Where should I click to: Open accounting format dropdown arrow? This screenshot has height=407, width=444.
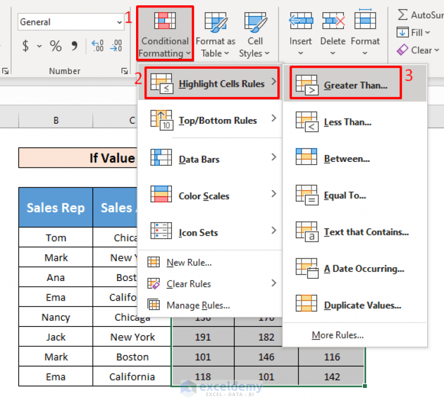[x=39, y=46]
